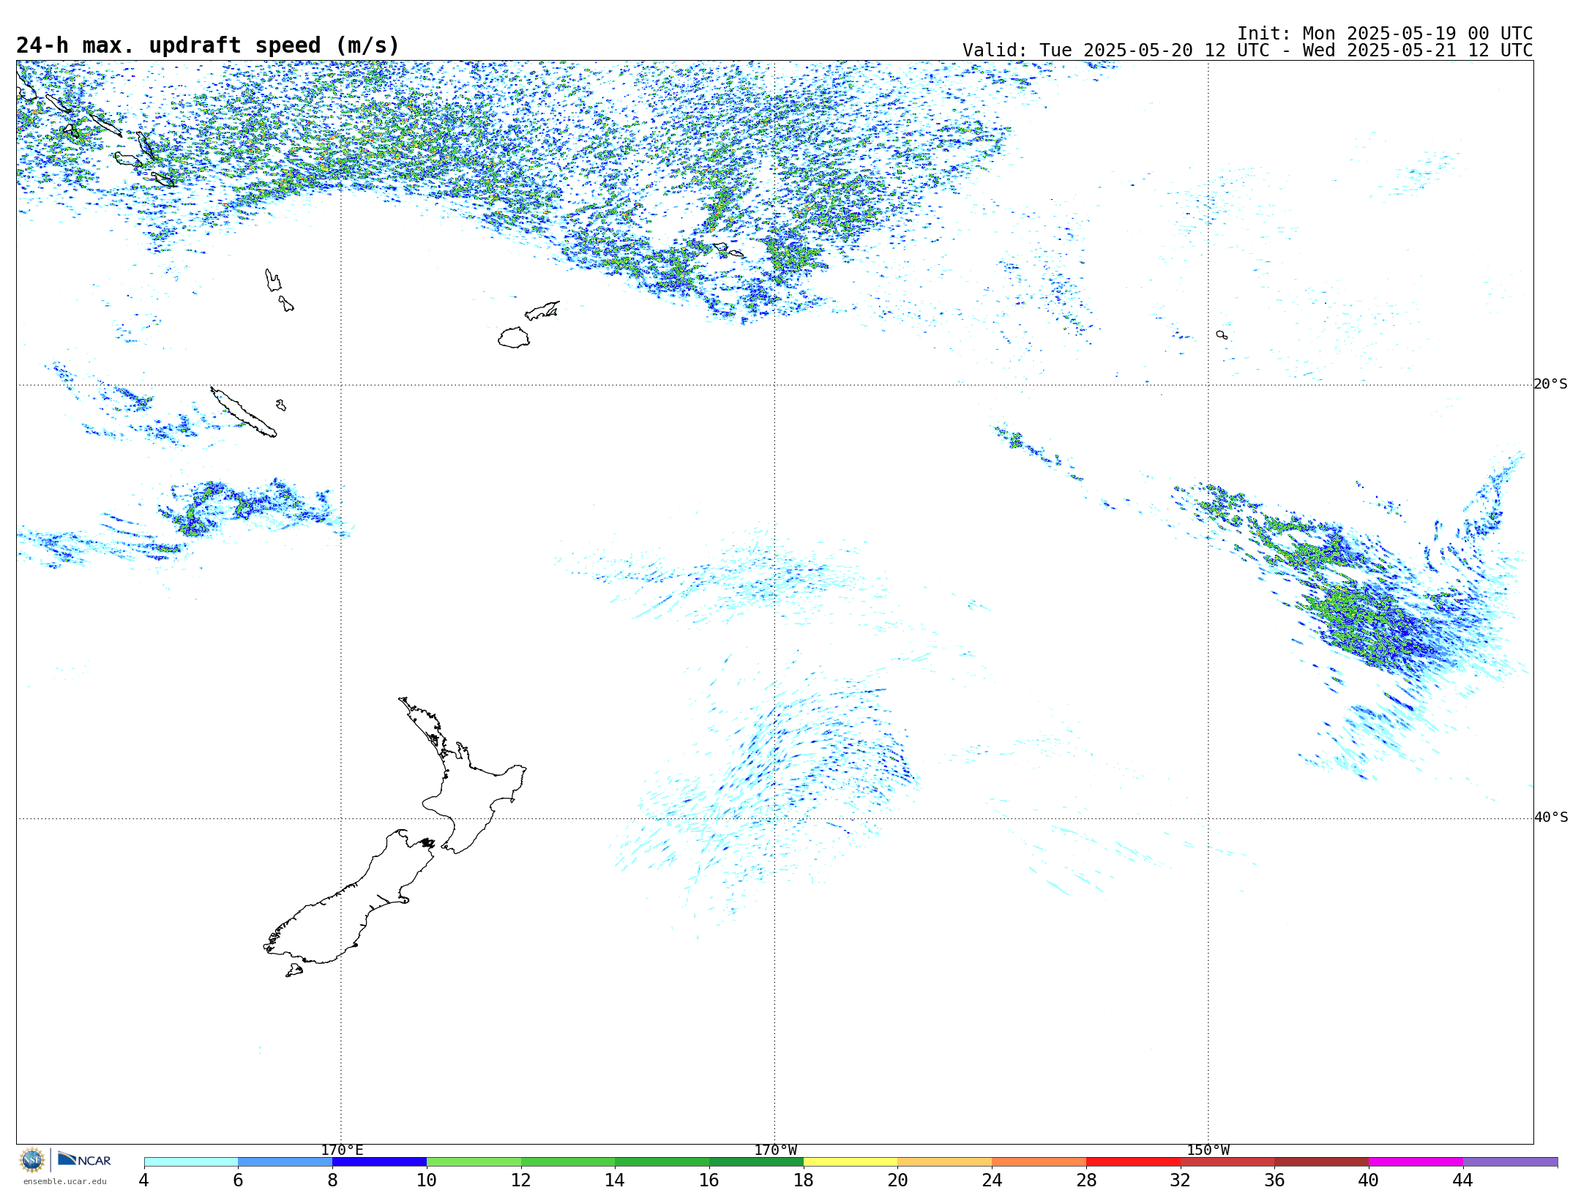Open the ensemble.ucar.edu link text
This screenshot has width=1581, height=1190.
(x=64, y=1181)
